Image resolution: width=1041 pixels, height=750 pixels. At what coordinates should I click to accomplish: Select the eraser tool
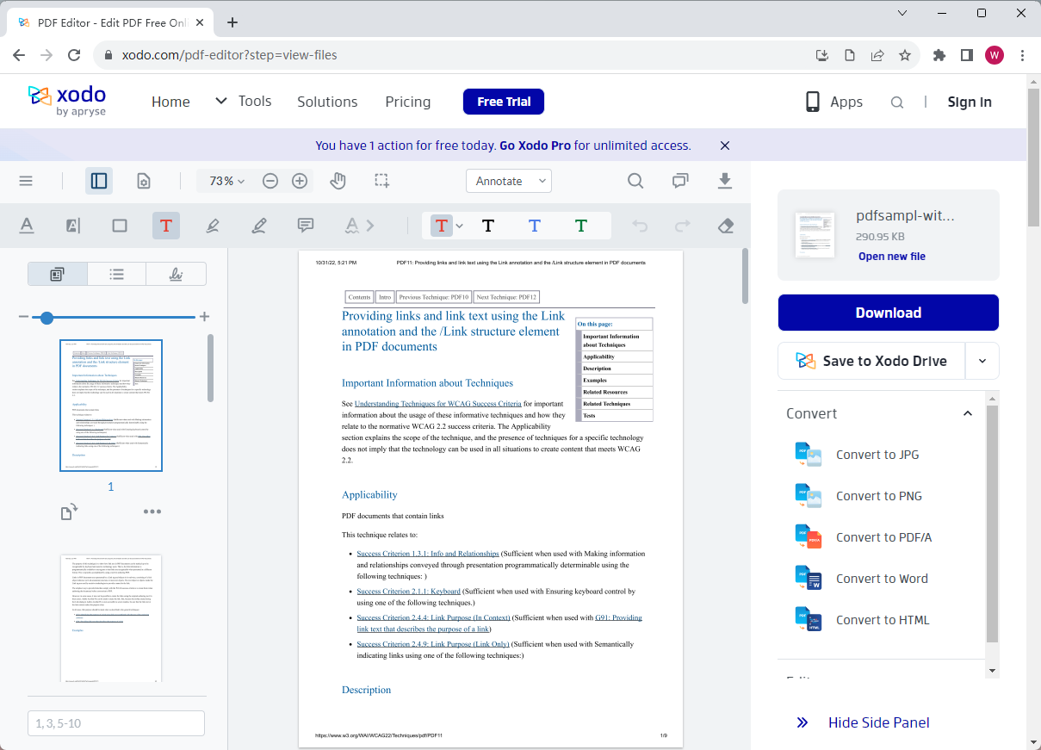[726, 226]
